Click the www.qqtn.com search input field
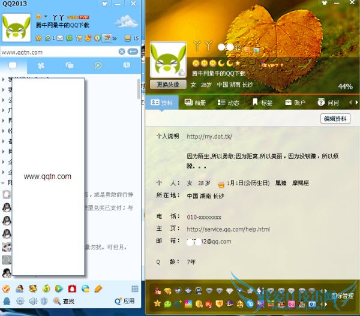Screen dimensions: 360x316 [59, 52]
